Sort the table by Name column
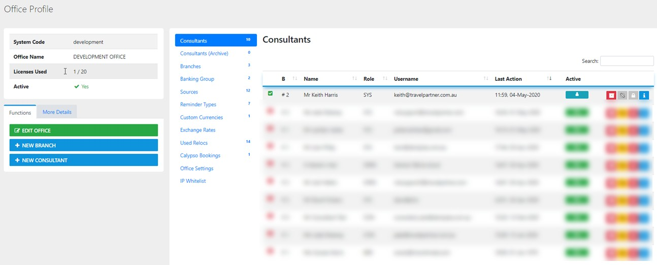 (x=330, y=79)
